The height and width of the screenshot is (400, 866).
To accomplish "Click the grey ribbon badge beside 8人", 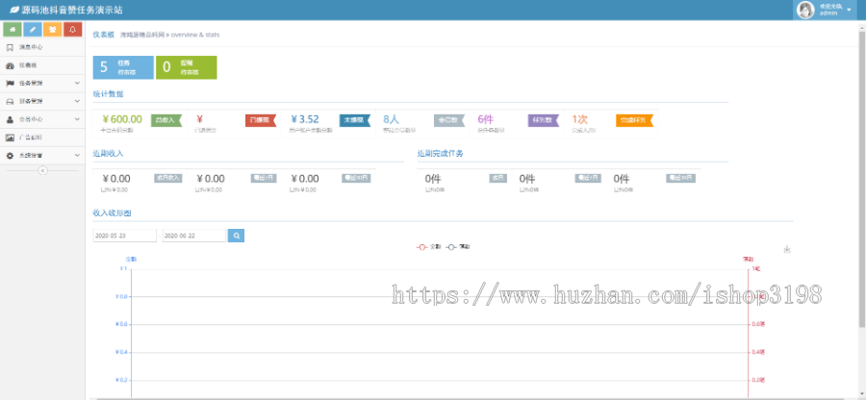I will pos(449,120).
